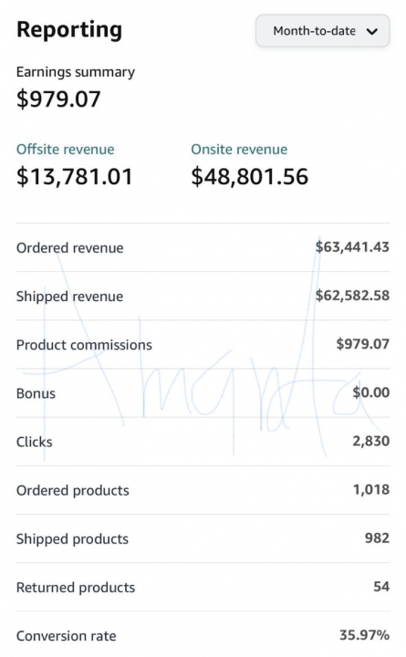
Task: Click the 2,830 clicks value
Action: (x=370, y=442)
